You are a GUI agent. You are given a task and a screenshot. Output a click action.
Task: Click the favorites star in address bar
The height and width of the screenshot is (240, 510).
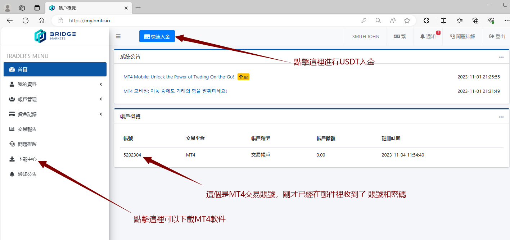point(407,21)
